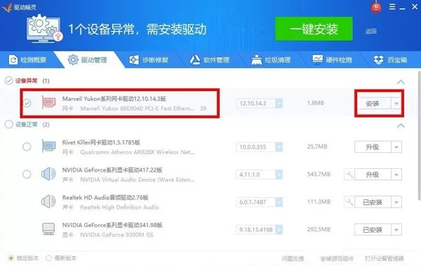Screen dimensions: 421x265
Task: Click the 驱动管理 gear icon
Action: point(73,60)
